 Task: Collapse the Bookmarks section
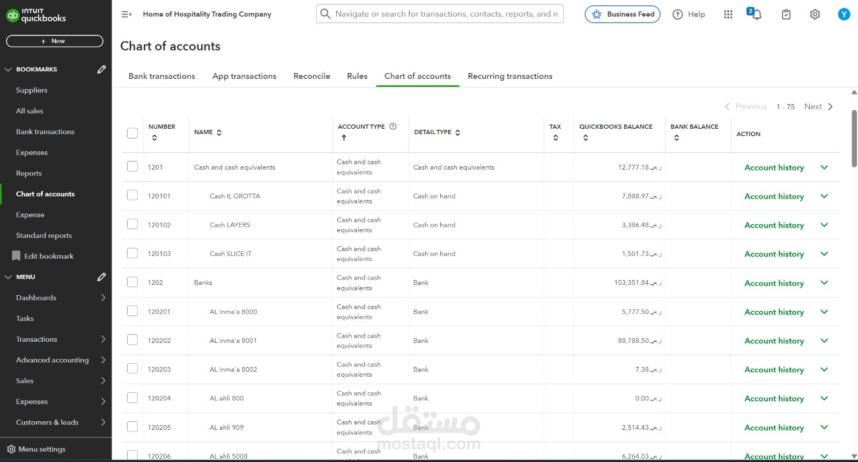tap(8, 69)
